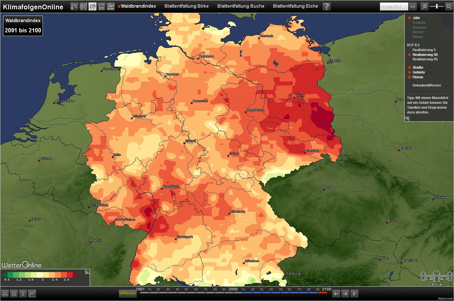Switch to Blattentfaltung Birke tab

186,6
